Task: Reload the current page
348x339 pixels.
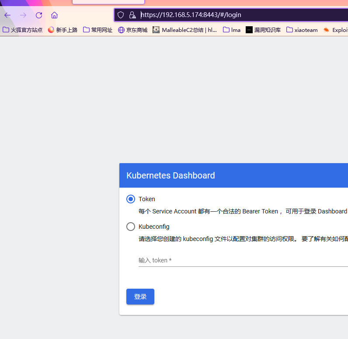Action: coord(39,15)
